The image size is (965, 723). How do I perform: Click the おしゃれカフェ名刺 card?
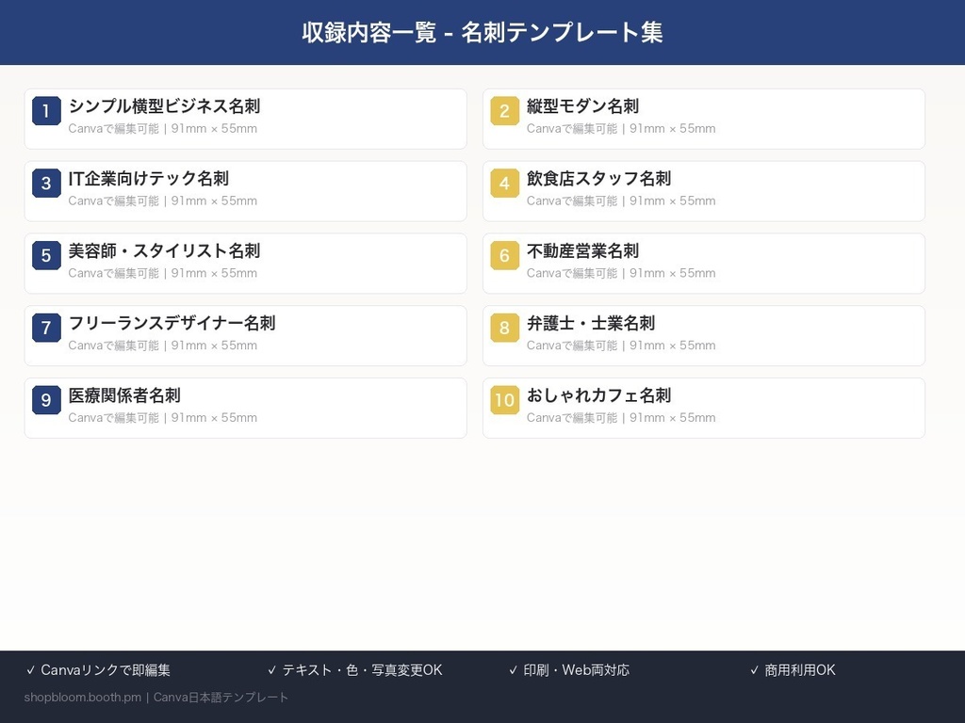click(x=703, y=408)
